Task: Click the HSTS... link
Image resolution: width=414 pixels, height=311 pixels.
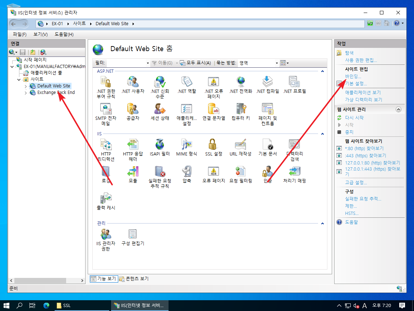Action: 352,213
